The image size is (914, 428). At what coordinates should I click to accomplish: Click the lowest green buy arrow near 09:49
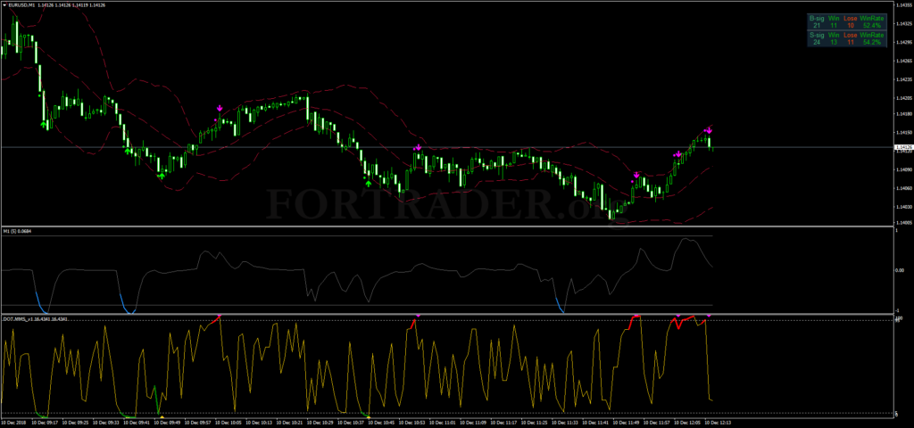pos(161,176)
